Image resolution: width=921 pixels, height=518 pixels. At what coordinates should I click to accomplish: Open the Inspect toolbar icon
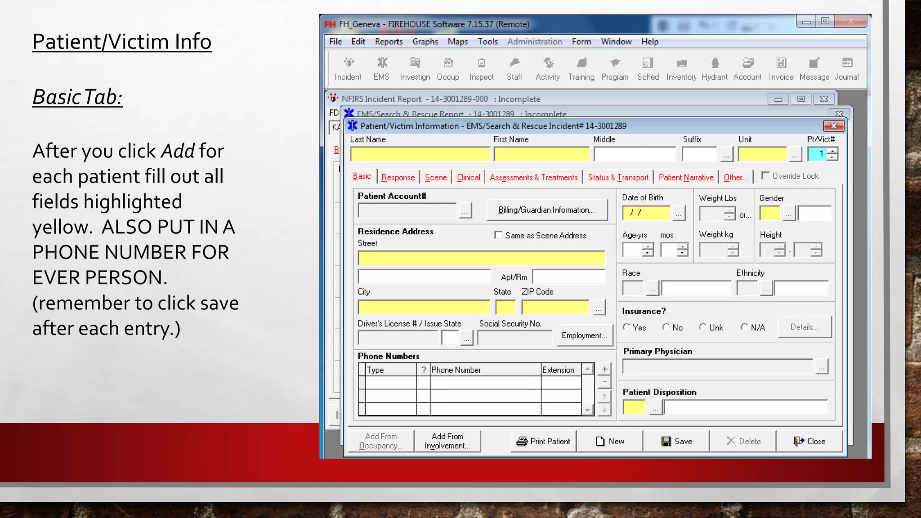pos(481,69)
